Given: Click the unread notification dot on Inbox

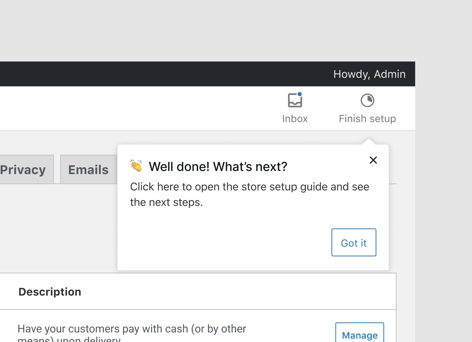Looking at the screenshot, I should pos(300,94).
